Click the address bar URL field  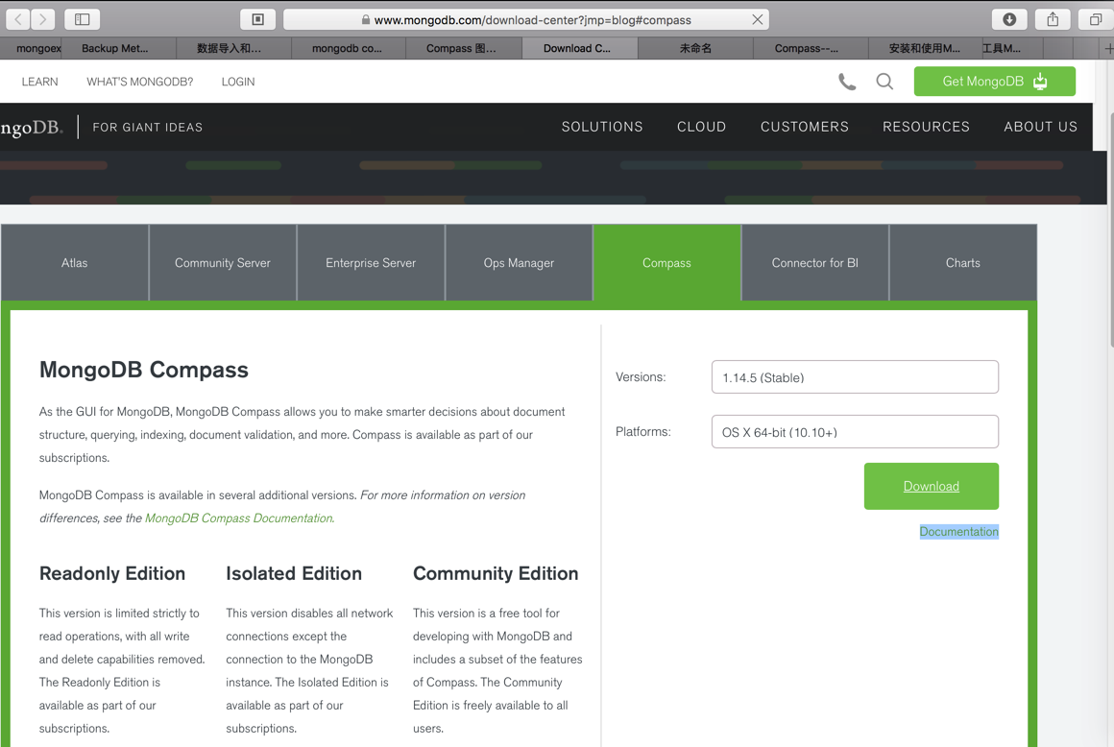(x=526, y=20)
